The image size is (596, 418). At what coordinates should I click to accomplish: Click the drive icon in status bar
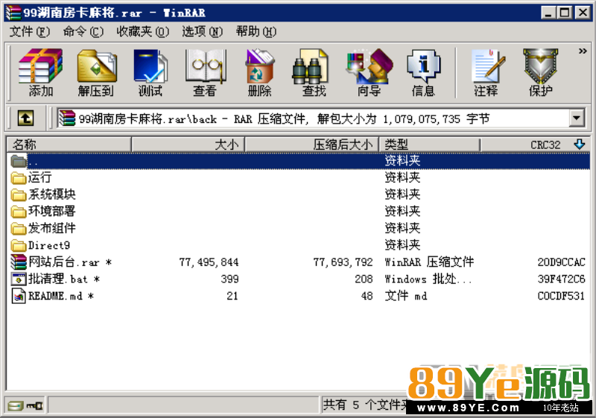click(15, 406)
